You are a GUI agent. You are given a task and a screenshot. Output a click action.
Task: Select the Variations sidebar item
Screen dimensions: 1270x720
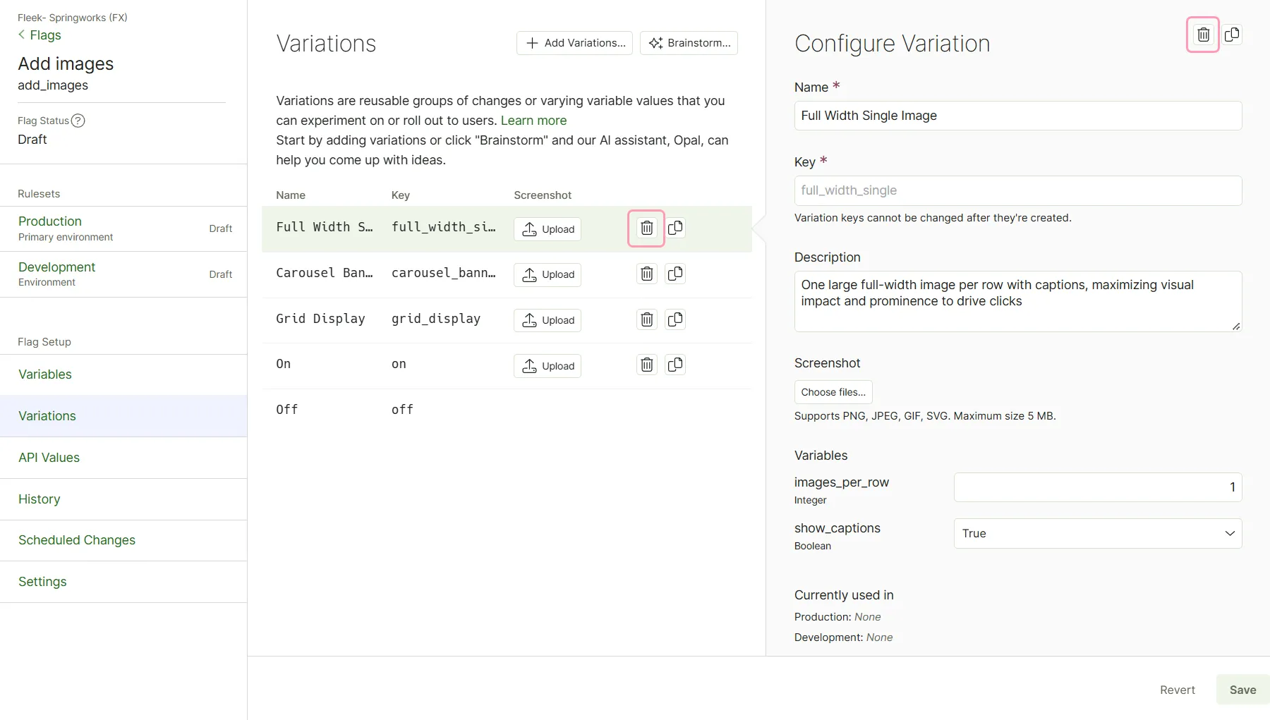pos(123,416)
